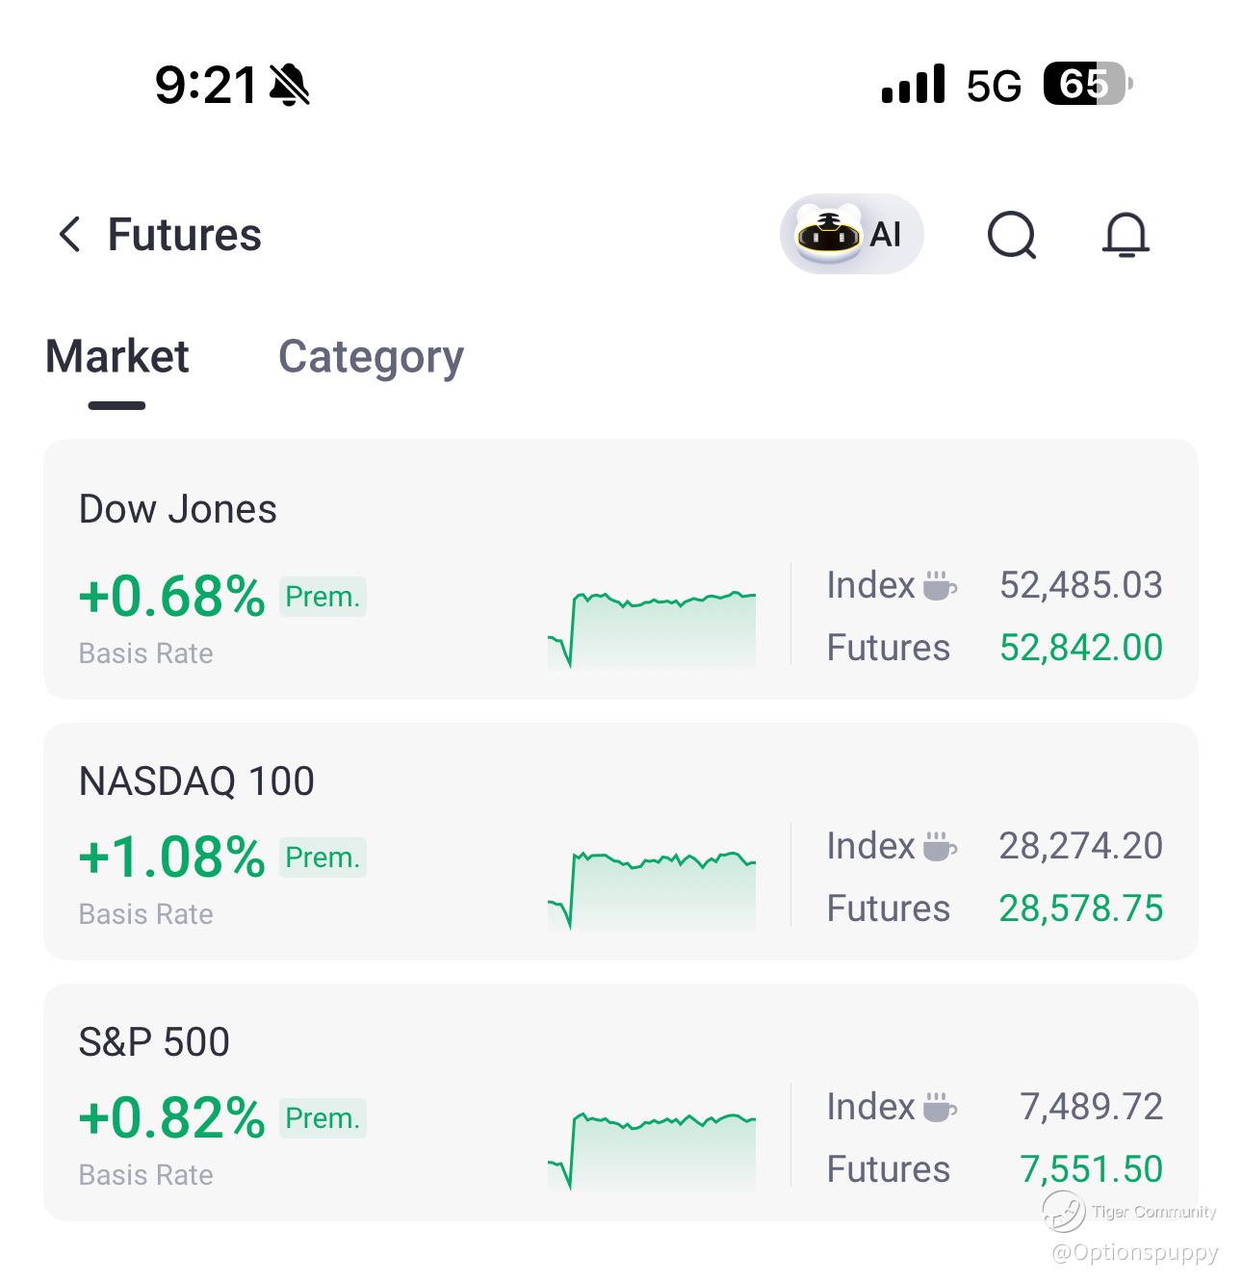The height and width of the screenshot is (1280, 1242).
Task: Tap the back arrow beside Futures
Action: [x=69, y=234]
